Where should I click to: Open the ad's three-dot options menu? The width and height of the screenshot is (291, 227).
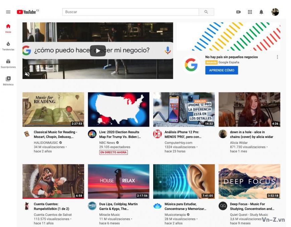pyautogui.click(x=277, y=57)
